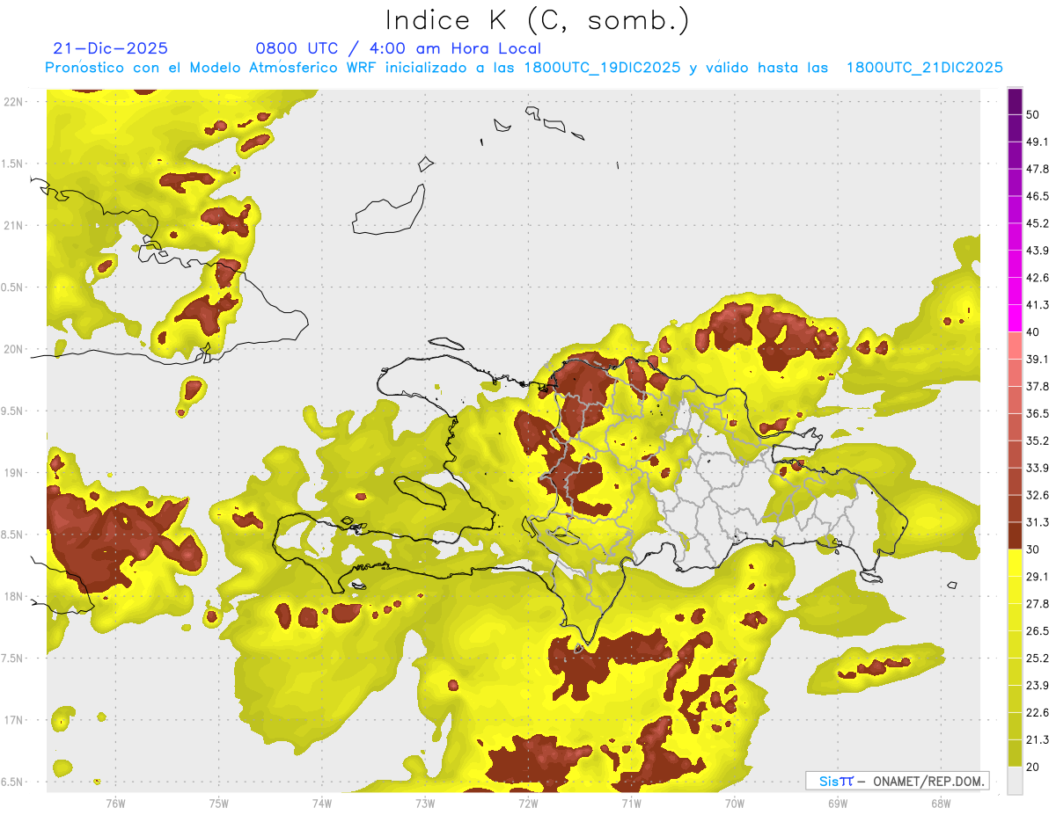Click the colorbar value '40'
This screenshot has width=1056, height=815.
(x=1032, y=332)
